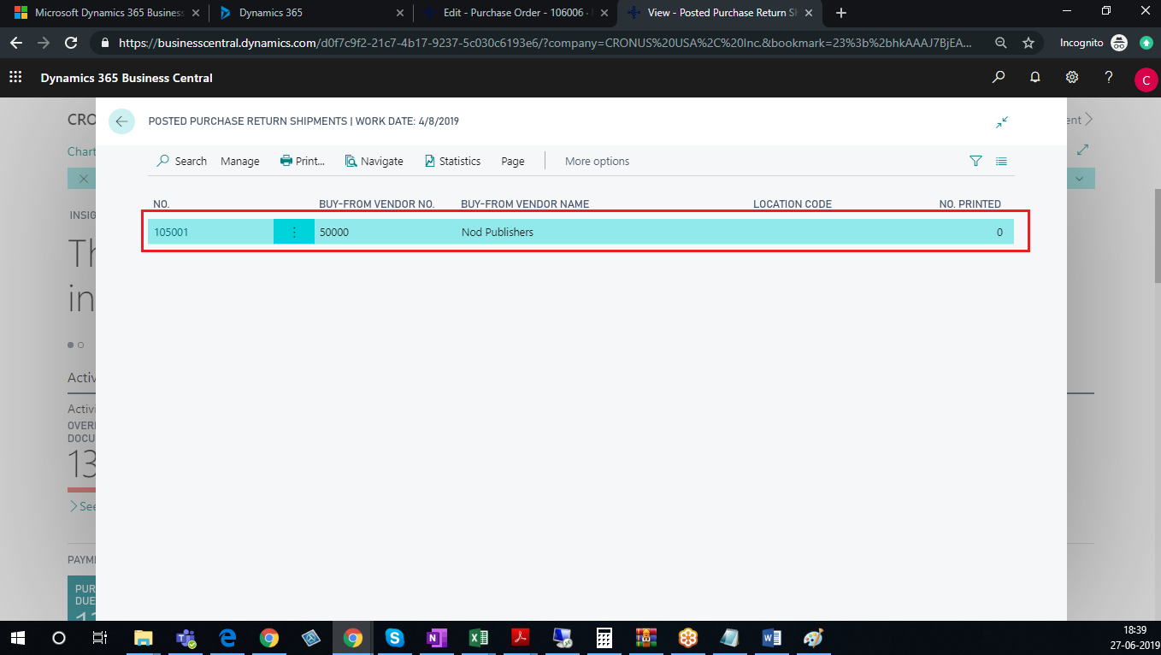Click the Incognito indicator

[x=1093, y=43]
